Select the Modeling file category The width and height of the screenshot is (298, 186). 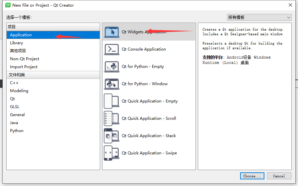pyautogui.click(x=53, y=91)
